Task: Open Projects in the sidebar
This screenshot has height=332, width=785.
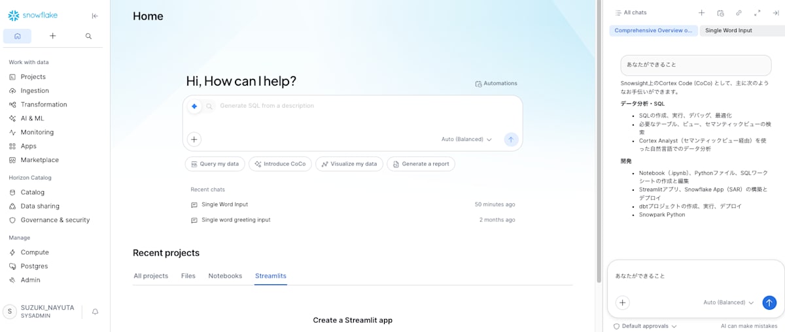Action: click(x=33, y=76)
